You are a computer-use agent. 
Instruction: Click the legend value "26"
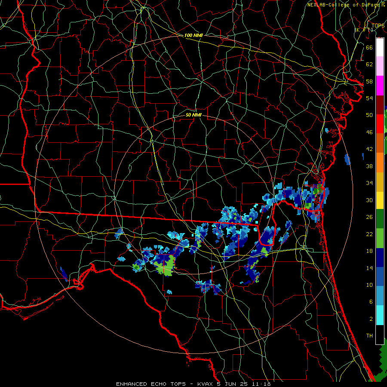coord(369,217)
